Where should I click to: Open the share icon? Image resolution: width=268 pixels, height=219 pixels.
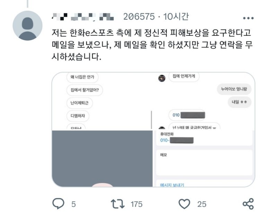coord(248,204)
